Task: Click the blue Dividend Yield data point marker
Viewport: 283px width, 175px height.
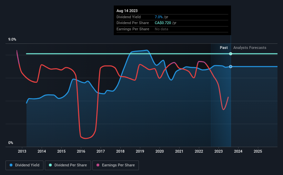Action: click(x=231, y=66)
